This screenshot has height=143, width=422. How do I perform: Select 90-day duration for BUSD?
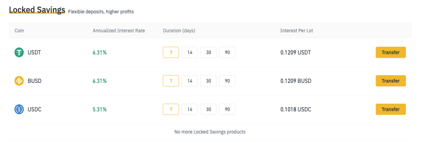pos(227,81)
